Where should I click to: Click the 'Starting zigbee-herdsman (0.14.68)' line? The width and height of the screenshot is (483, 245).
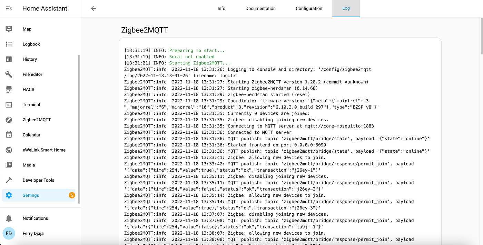click(221, 88)
